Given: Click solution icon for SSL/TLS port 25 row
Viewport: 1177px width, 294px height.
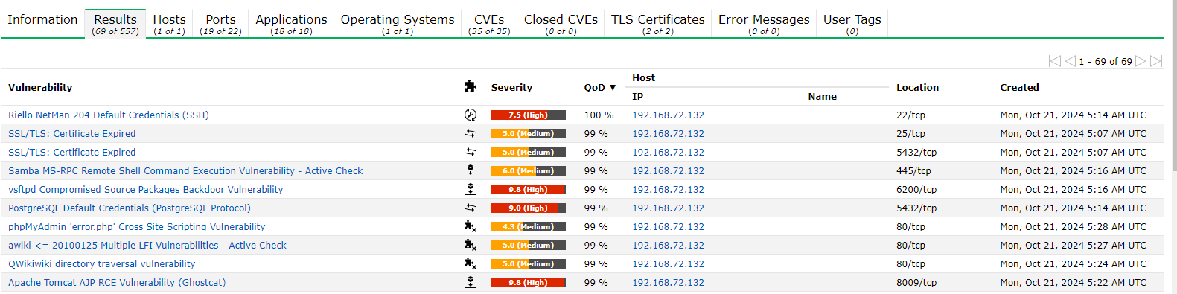Looking at the screenshot, I should click(x=470, y=133).
